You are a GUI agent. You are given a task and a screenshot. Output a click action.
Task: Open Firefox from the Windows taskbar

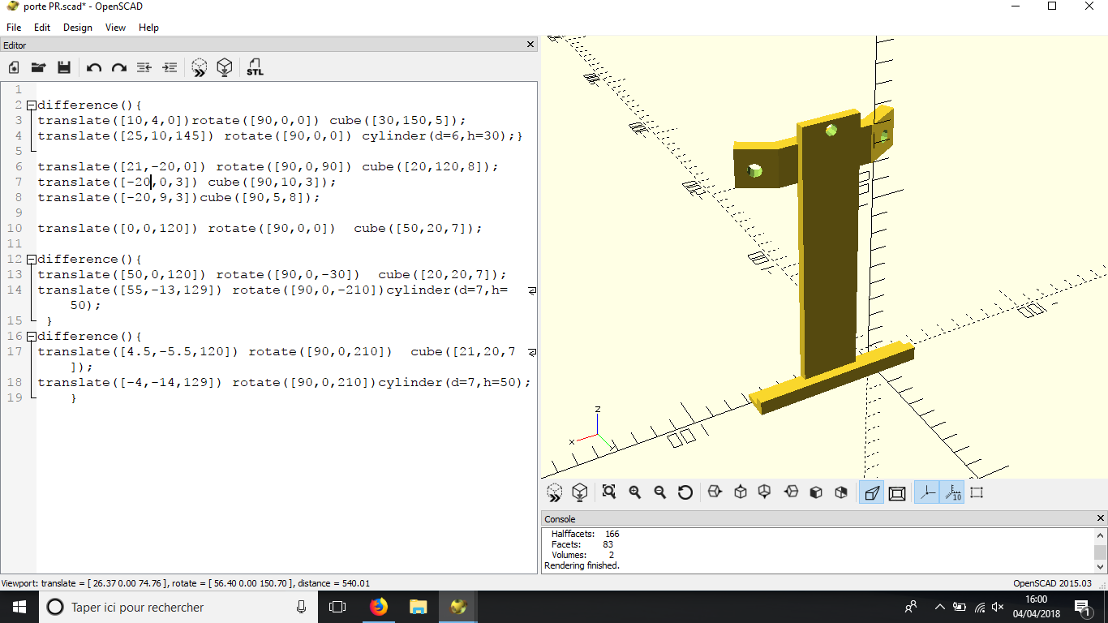379,607
